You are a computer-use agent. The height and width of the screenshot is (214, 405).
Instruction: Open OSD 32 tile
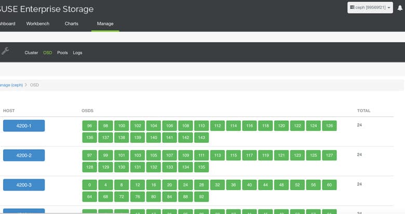218,185
